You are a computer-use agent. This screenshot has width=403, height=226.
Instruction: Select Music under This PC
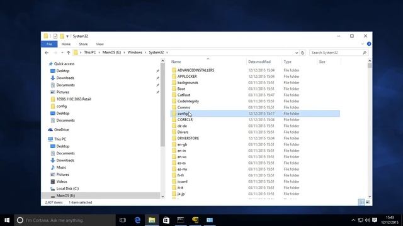pyautogui.click(x=61, y=168)
